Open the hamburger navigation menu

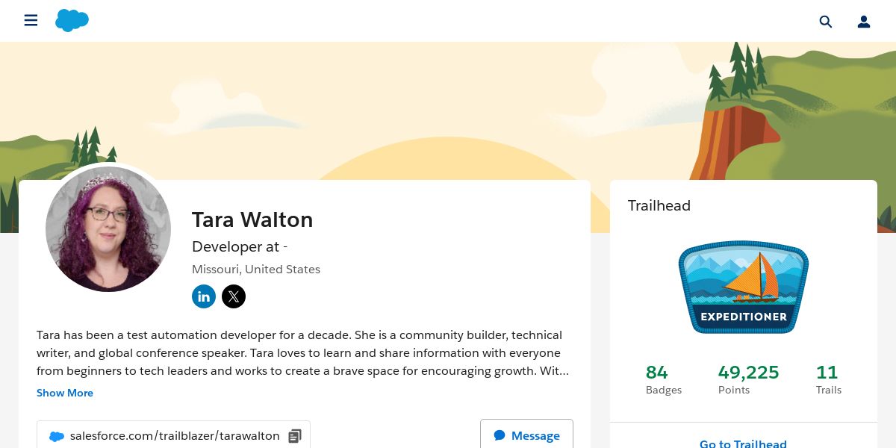tap(31, 21)
